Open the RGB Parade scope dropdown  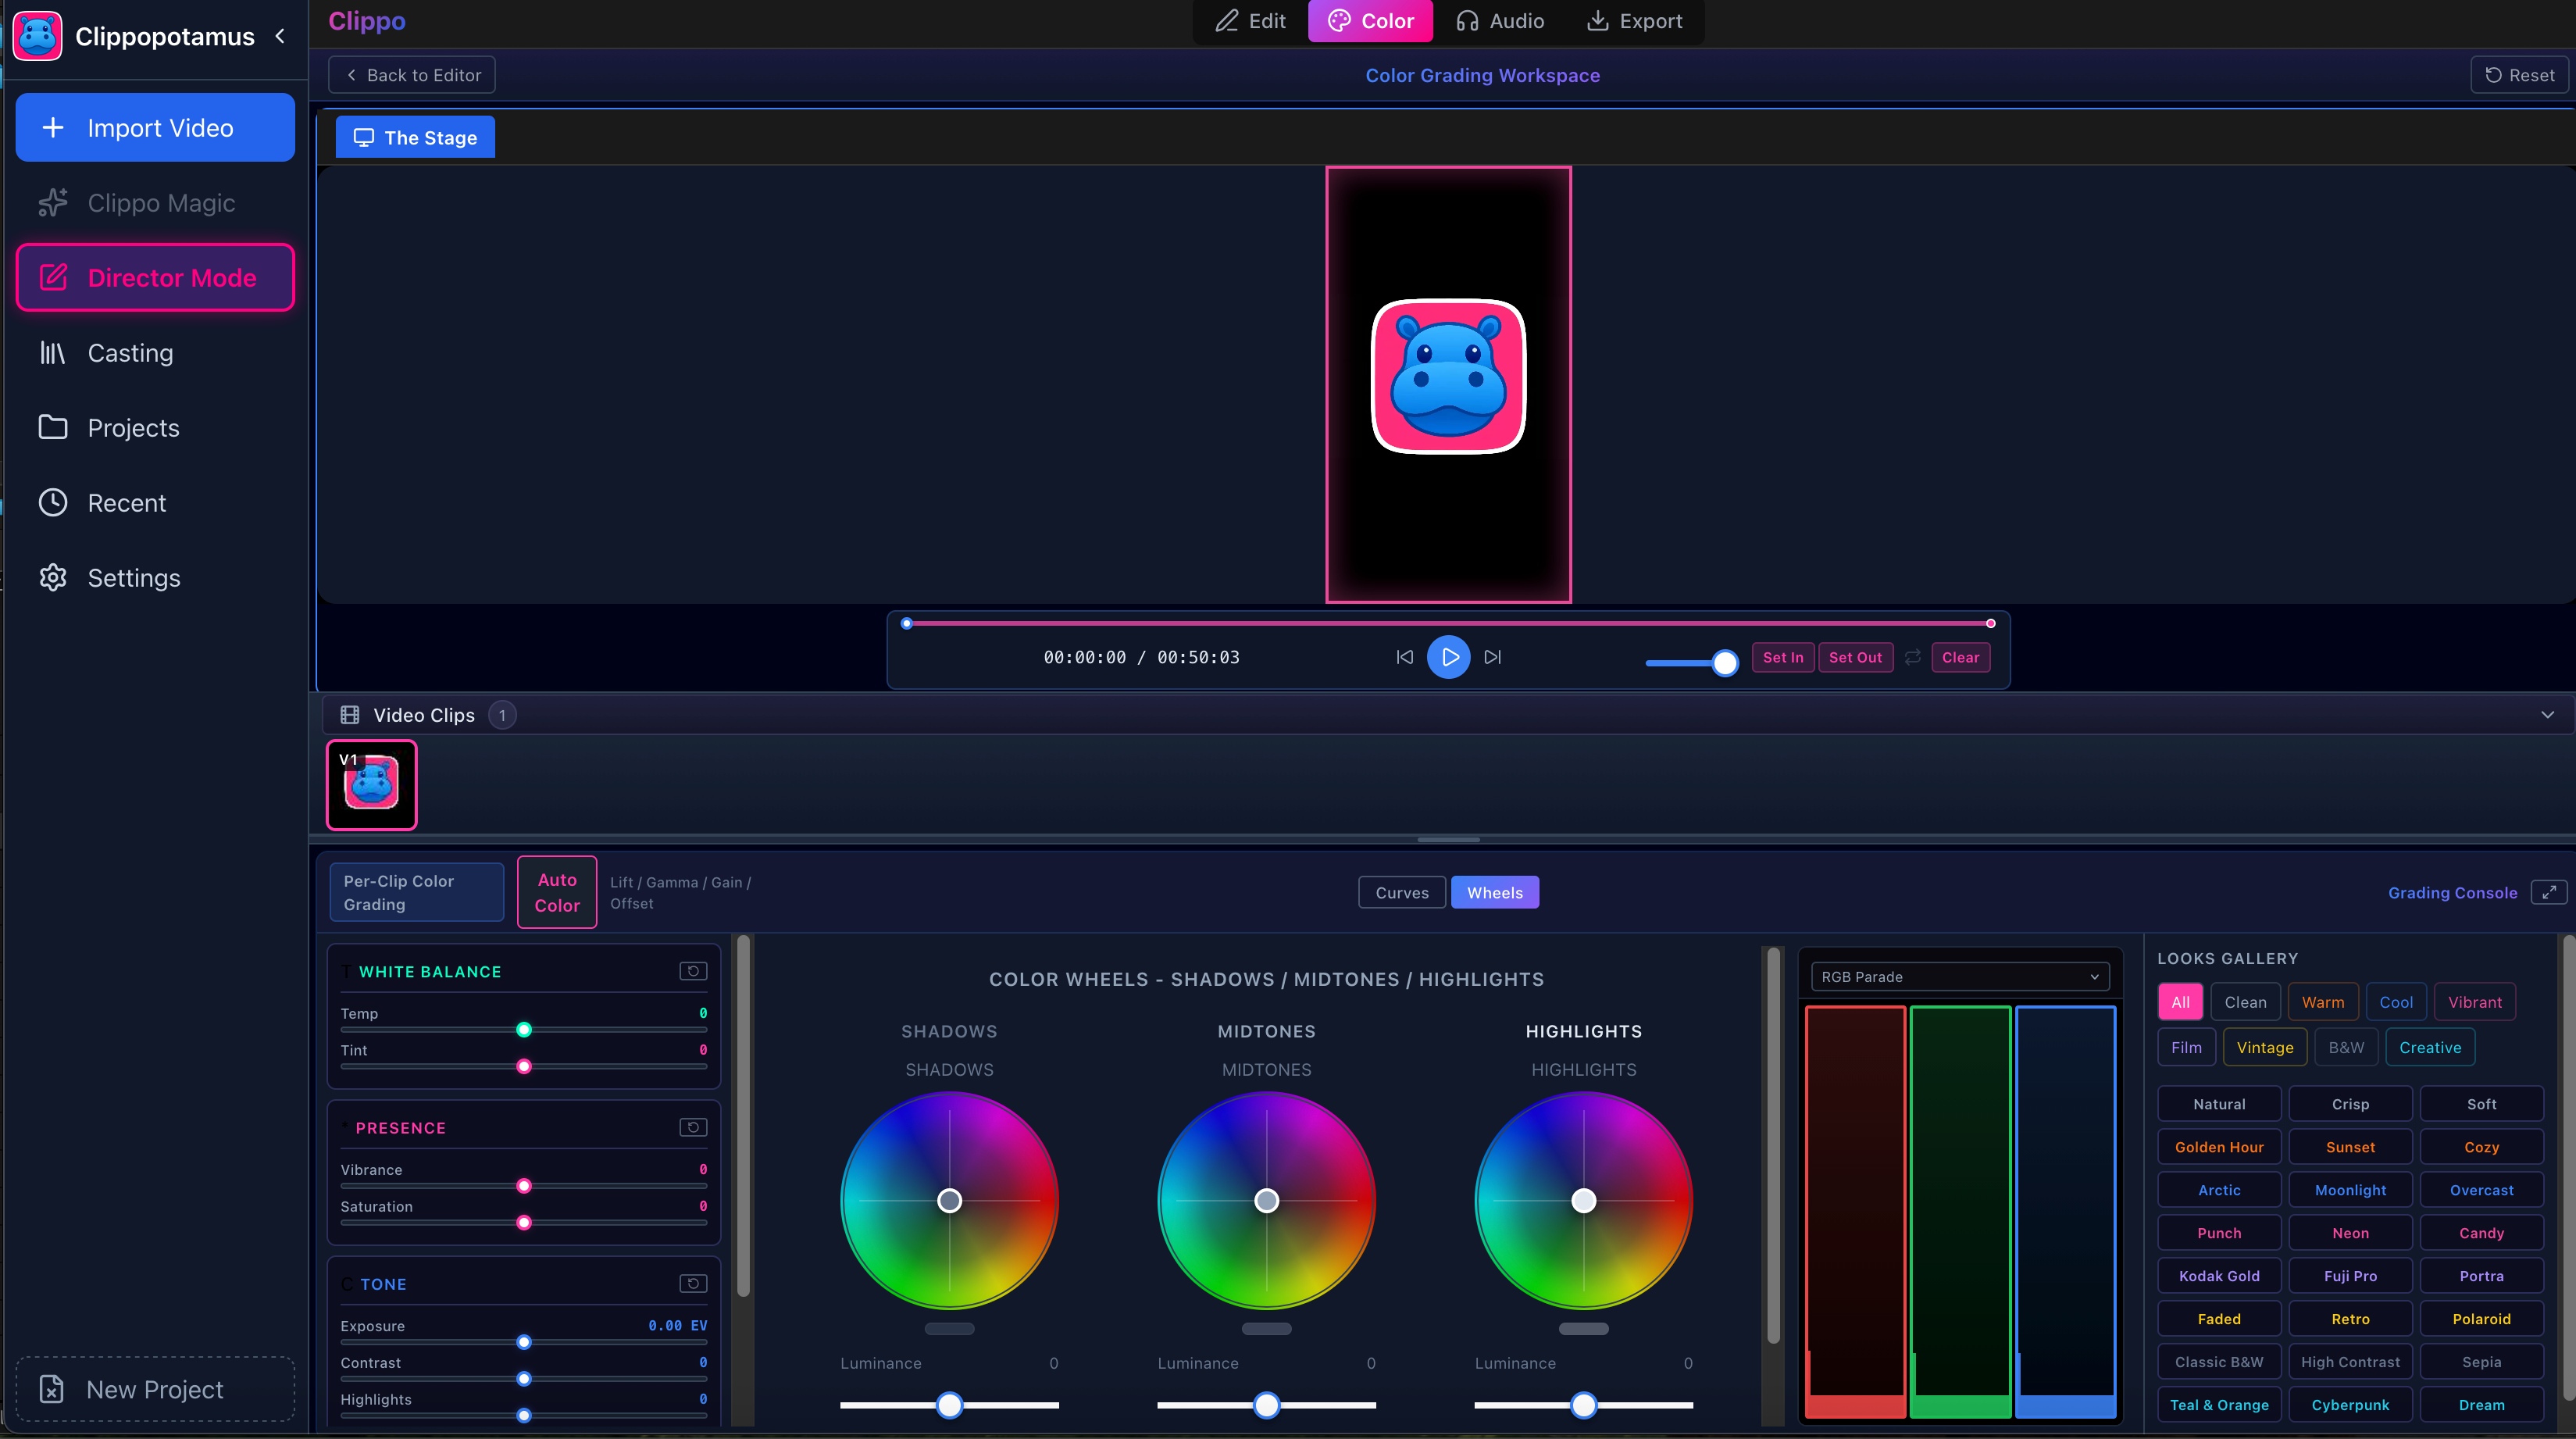[x=1960, y=977]
